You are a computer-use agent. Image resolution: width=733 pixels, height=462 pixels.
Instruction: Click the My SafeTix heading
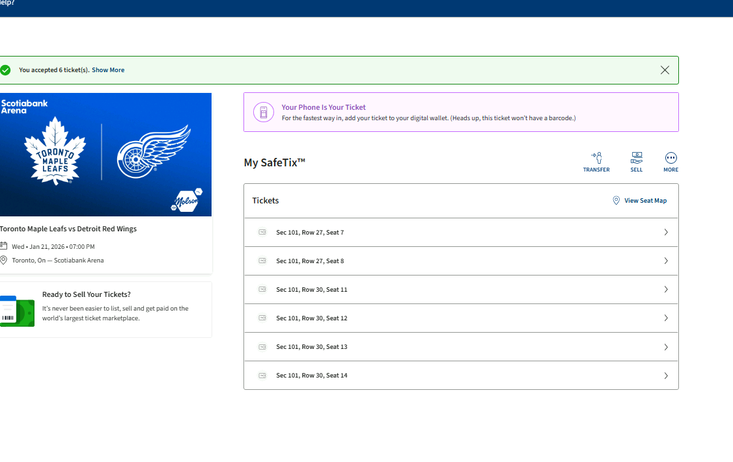tap(275, 162)
